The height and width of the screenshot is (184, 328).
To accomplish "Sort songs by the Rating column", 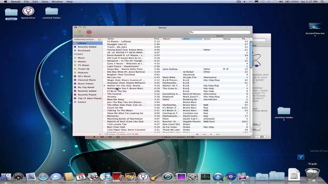I will (x=230, y=39).
